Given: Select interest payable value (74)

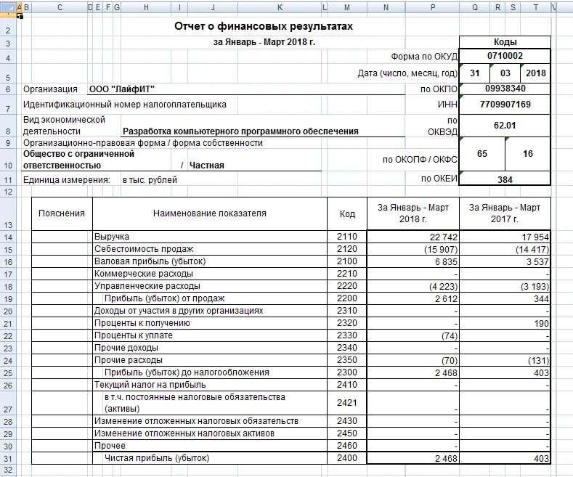Looking at the screenshot, I should (x=413, y=335).
